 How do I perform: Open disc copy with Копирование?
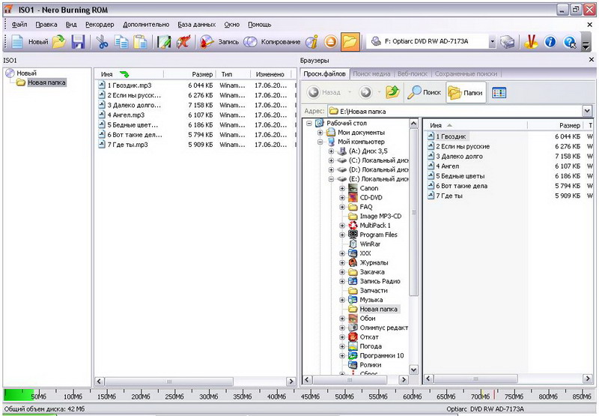[x=272, y=42]
